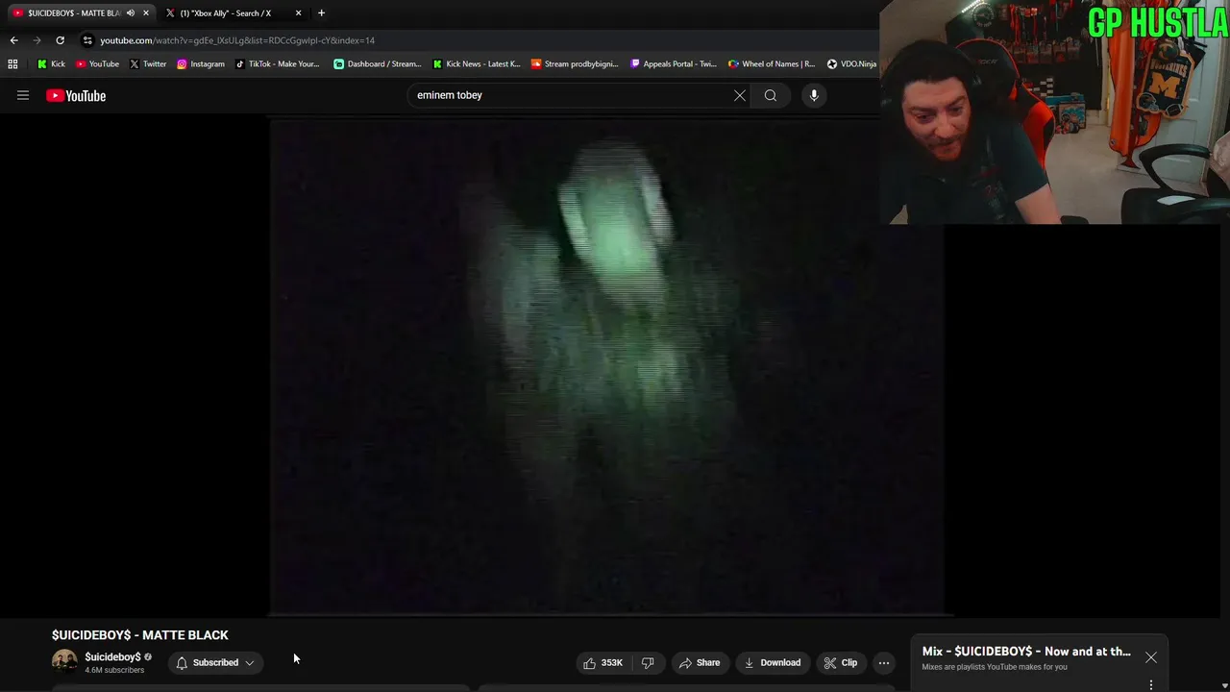
Task: Open the apps grid in bookmarks bar
Action: 12,64
